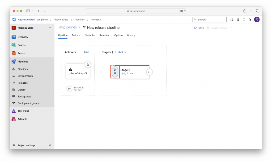This screenshot has width=272, height=162.
Task: Click the continuous deployment trigger lightning icon on artifact
Action: tap(88, 65)
